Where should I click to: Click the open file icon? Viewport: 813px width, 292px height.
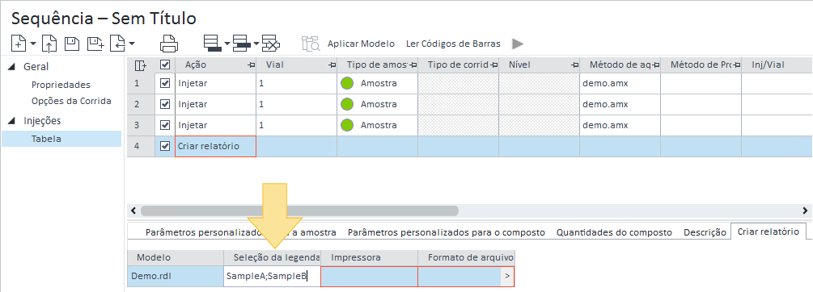49,44
